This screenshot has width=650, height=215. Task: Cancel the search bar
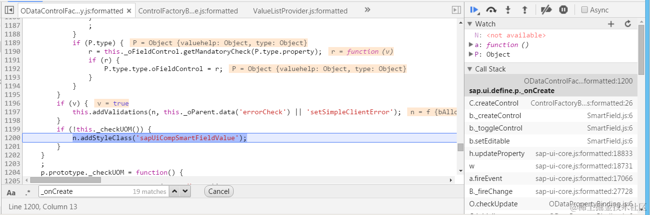point(219,191)
